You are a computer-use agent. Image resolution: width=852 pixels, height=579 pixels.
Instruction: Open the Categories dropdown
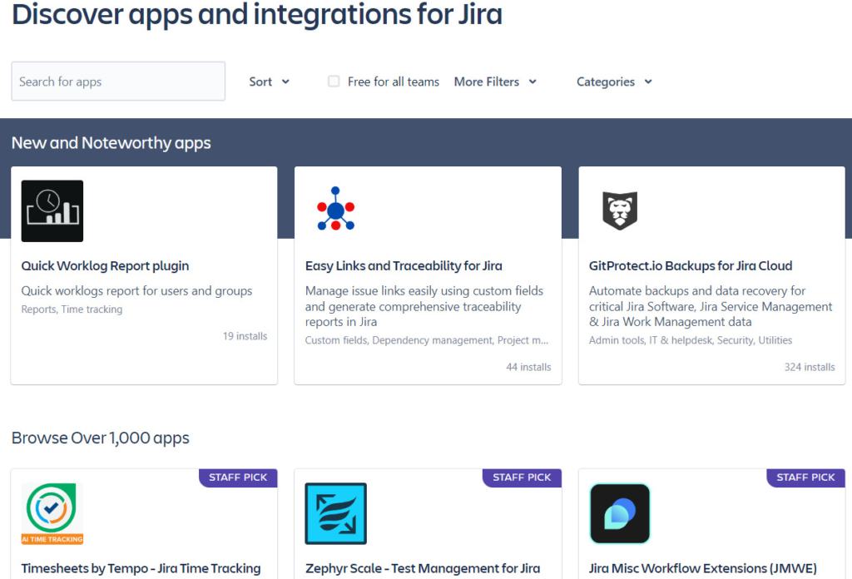click(x=613, y=82)
